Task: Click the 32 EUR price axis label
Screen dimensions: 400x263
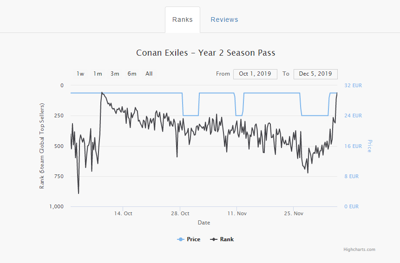Action: [353, 86]
